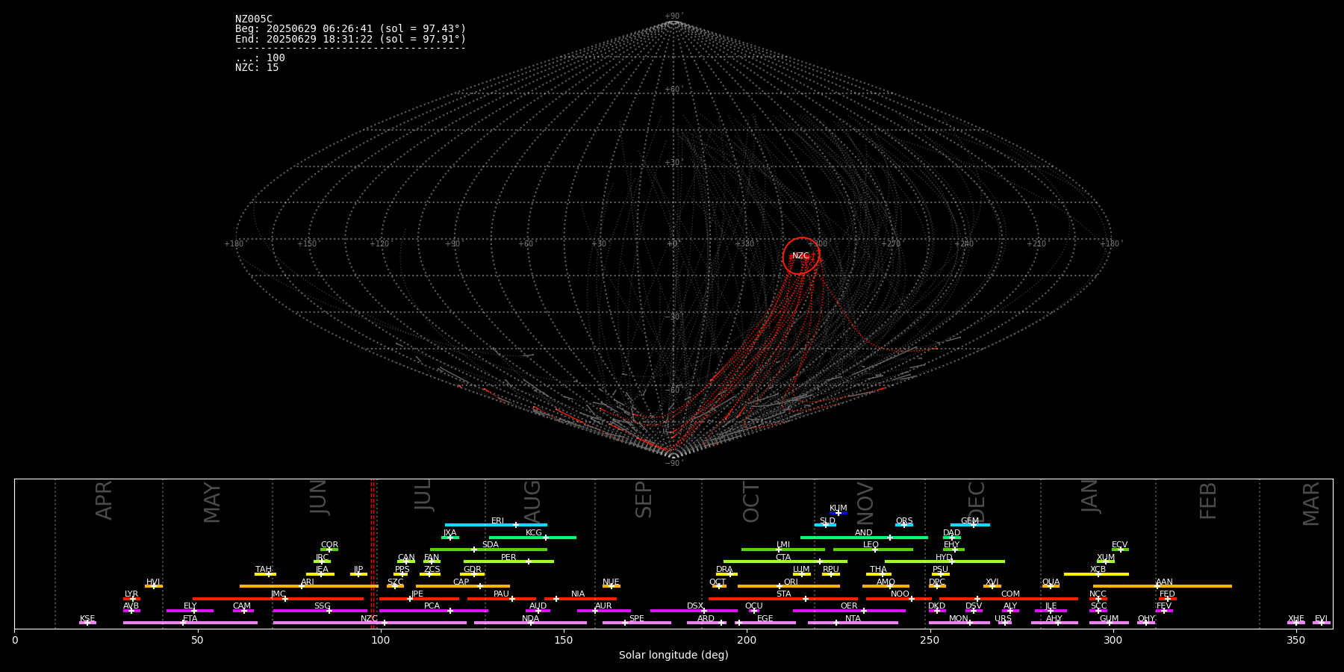Click the 'Beg: 20250629 06:26:41' header line
Screen dimensions: 1344x672
click(x=350, y=29)
